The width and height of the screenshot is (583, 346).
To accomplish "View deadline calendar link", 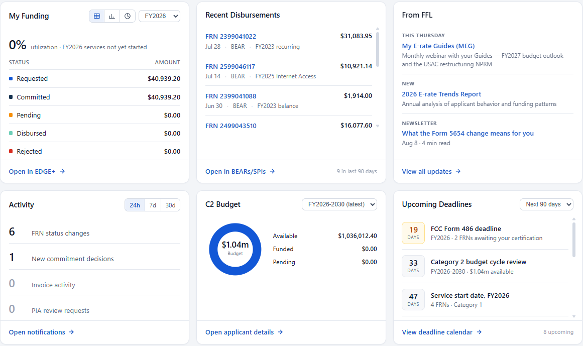I will coord(437,332).
